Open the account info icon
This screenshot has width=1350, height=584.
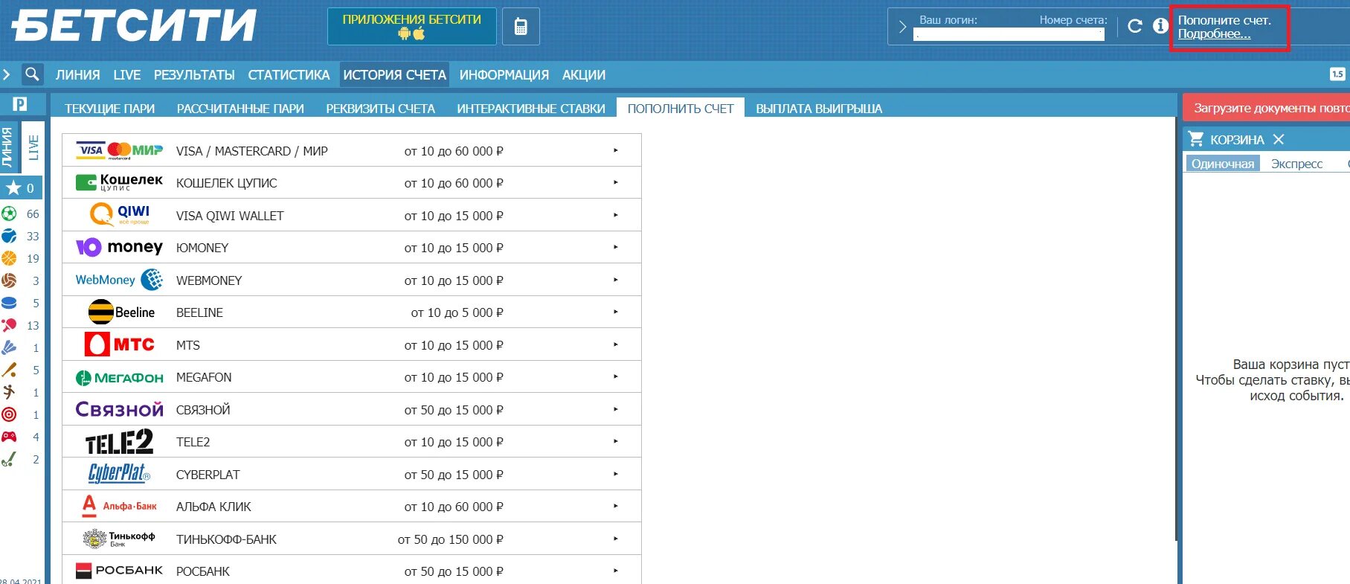[1160, 26]
